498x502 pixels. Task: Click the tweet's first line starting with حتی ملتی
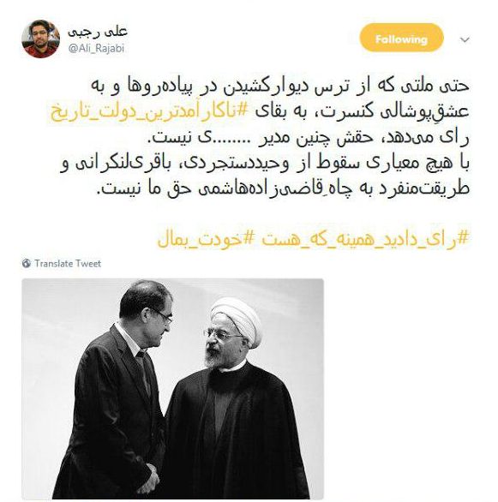pyautogui.click(x=279, y=86)
